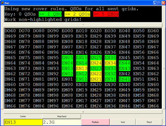Select grid EN13 highlighted in yellow
166x126 pixels.
tap(82, 68)
